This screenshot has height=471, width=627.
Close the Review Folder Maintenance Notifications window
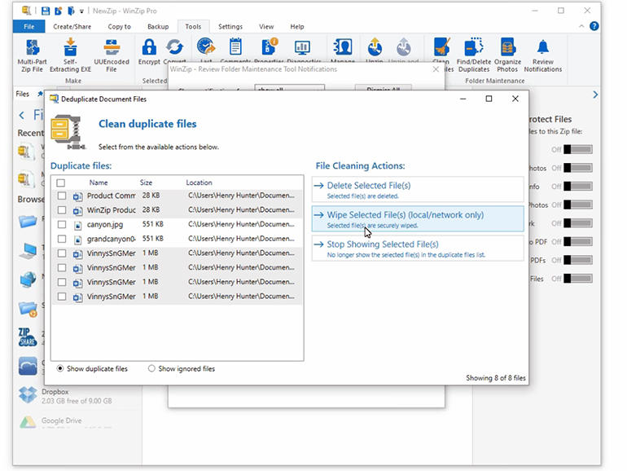[x=436, y=69]
